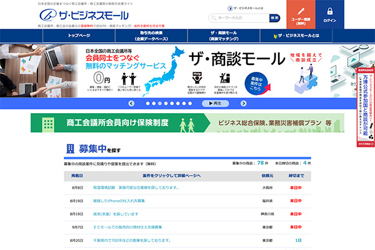375x250 pixels.
Task: Click the 9月7日 date cell
Action: (x=77, y=227)
